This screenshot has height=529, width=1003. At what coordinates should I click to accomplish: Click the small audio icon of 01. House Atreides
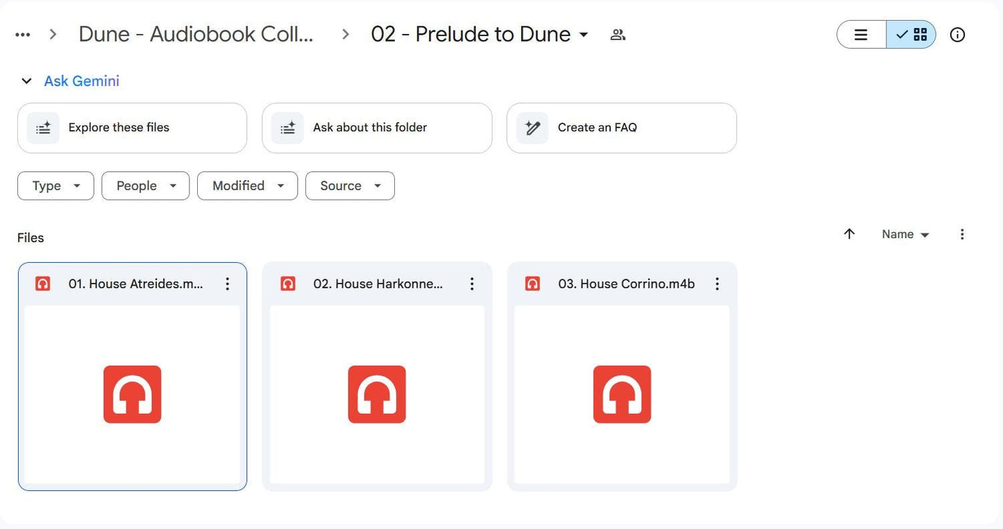43,284
